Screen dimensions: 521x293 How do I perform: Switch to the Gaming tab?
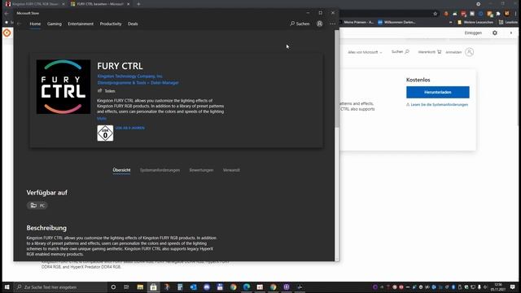click(x=55, y=24)
